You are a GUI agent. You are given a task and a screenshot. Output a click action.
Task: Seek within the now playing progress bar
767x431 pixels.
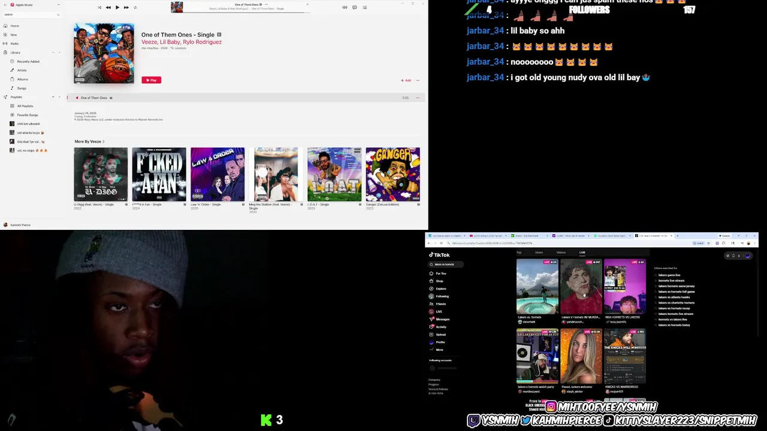tap(247, 11)
